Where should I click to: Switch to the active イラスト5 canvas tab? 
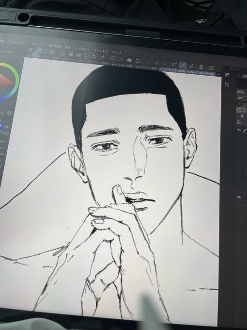pyautogui.click(x=187, y=71)
